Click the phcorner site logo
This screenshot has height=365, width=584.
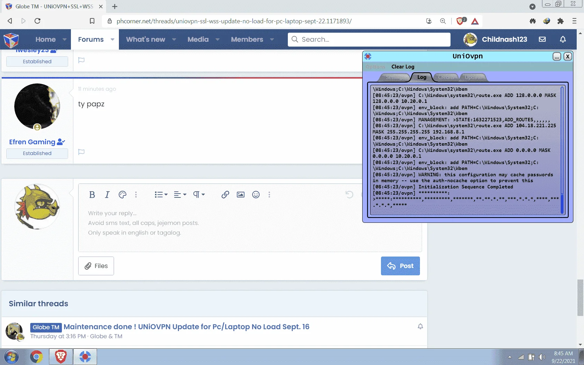click(x=11, y=40)
